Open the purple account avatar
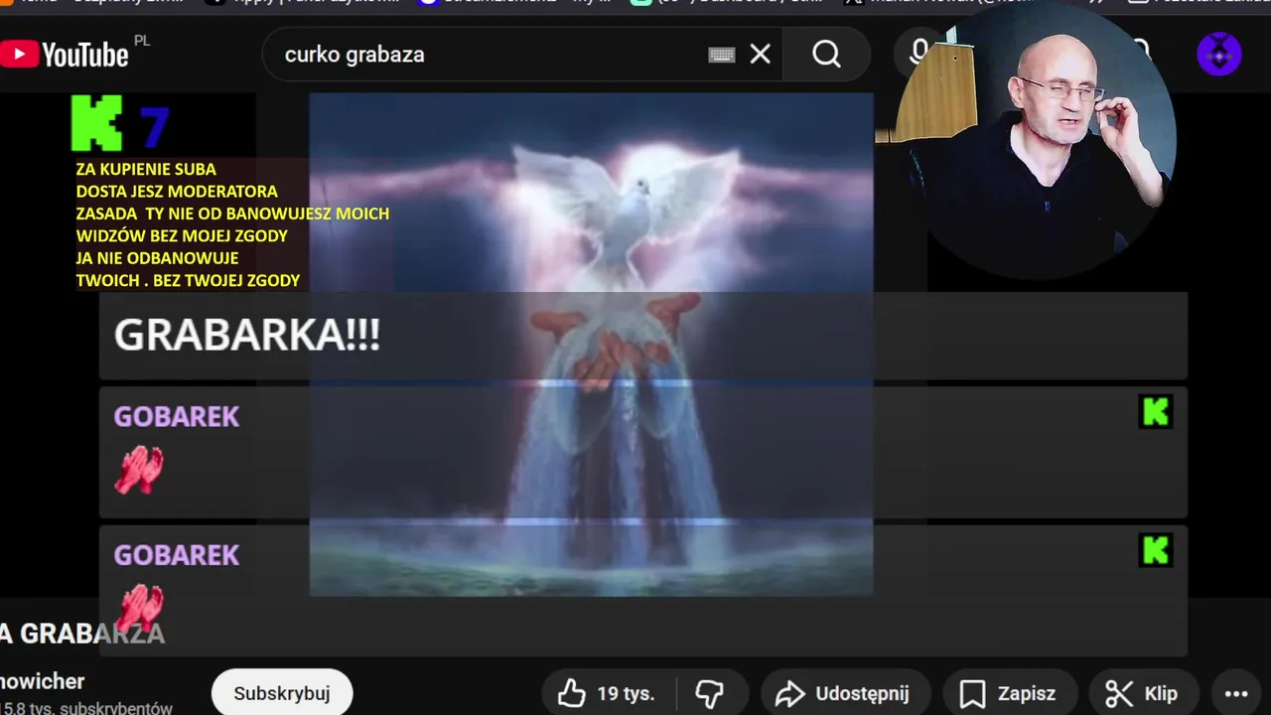Image resolution: width=1271 pixels, height=715 pixels. (x=1218, y=54)
